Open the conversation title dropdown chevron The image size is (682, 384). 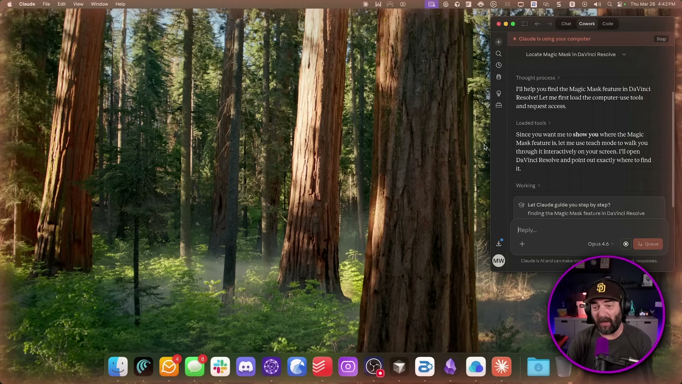point(624,54)
